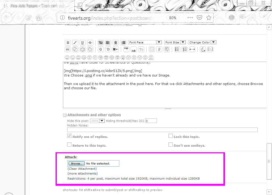Left align the text
The height and width of the screenshot is (195, 272).
[108, 43]
